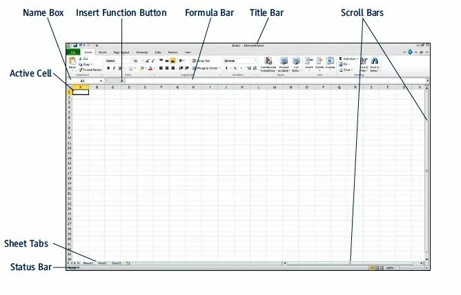Open the Insert Function fx button
The height and width of the screenshot is (295, 461).
122,81
